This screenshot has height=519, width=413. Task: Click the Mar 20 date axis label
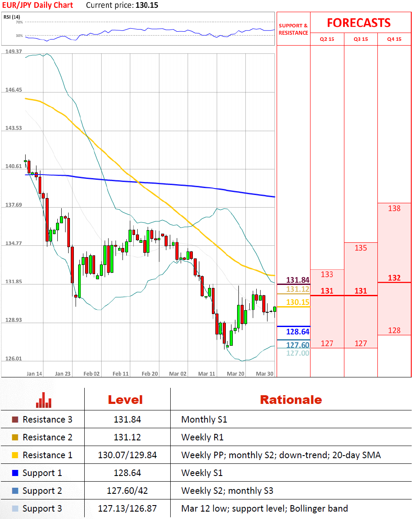click(x=236, y=374)
